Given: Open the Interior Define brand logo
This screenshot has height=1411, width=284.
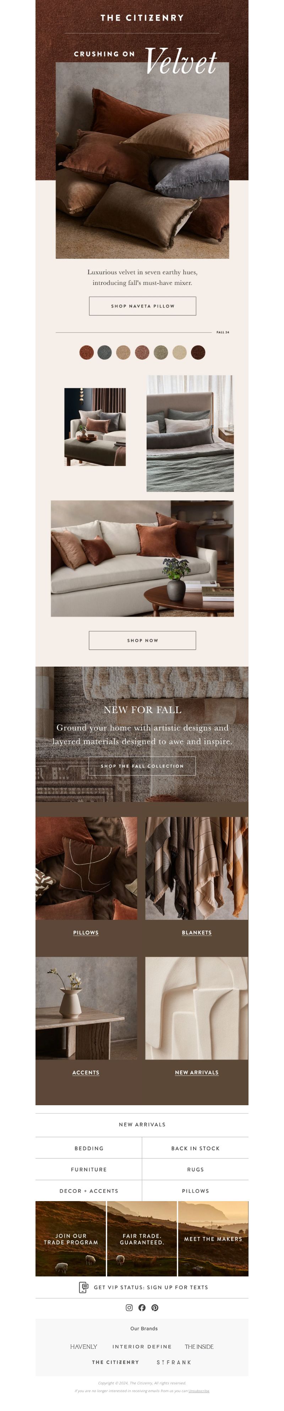Looking at the screenshot, I should [x=142, y=1346].
